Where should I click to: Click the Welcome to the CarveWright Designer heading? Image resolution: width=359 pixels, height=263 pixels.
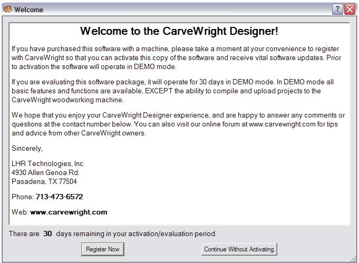pos(179,31)
